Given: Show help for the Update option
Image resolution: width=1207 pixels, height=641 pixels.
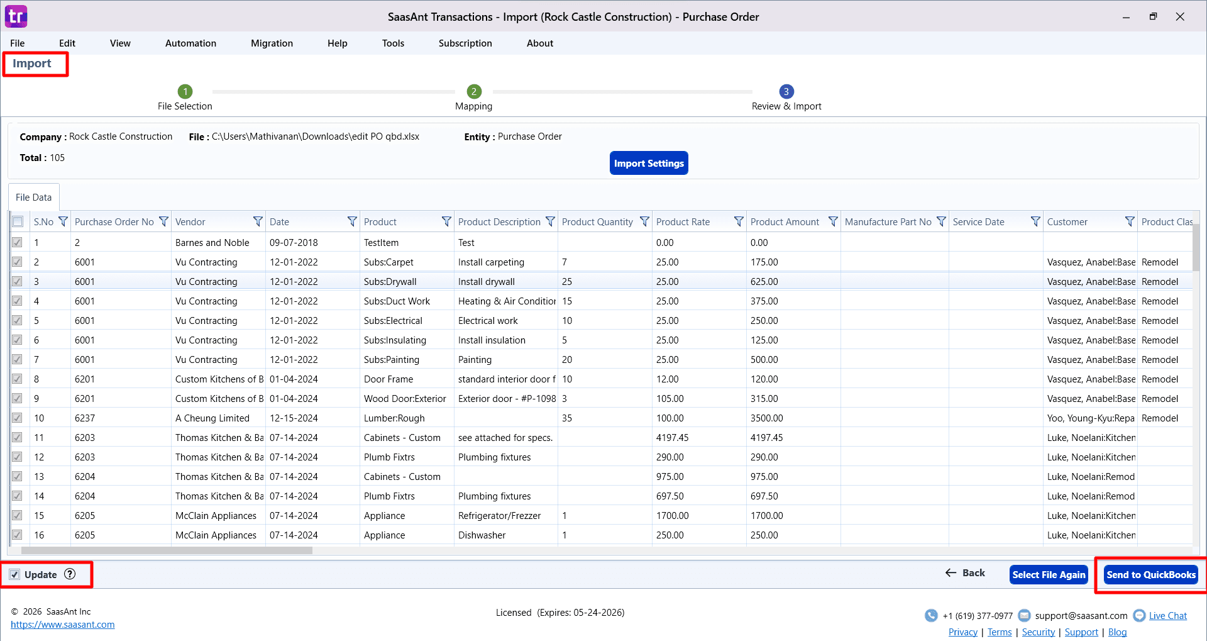Looking at the screenshot, I should tap(70, 574).
